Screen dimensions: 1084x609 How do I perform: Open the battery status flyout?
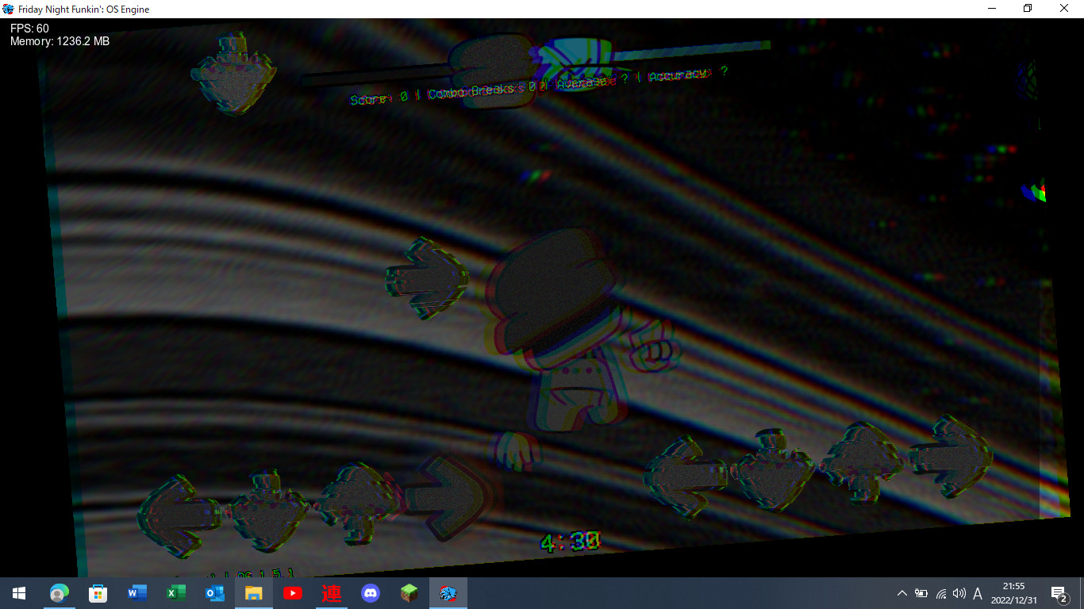pyautogui.click(x=921, y=593)
